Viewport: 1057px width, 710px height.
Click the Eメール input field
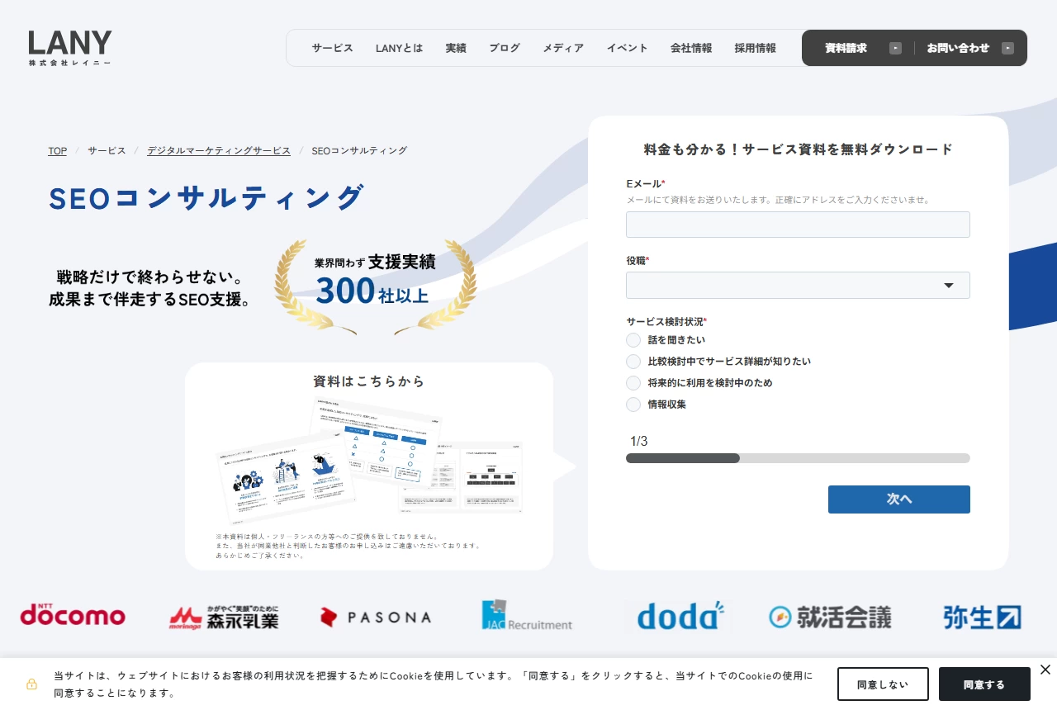click(798, 225)
